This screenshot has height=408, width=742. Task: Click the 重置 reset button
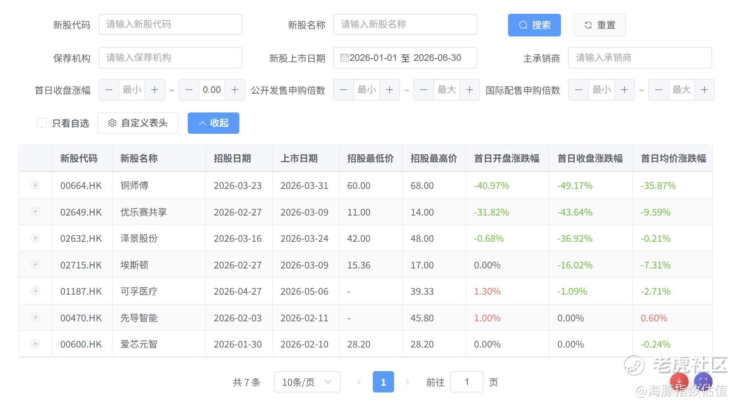[599, 25]
